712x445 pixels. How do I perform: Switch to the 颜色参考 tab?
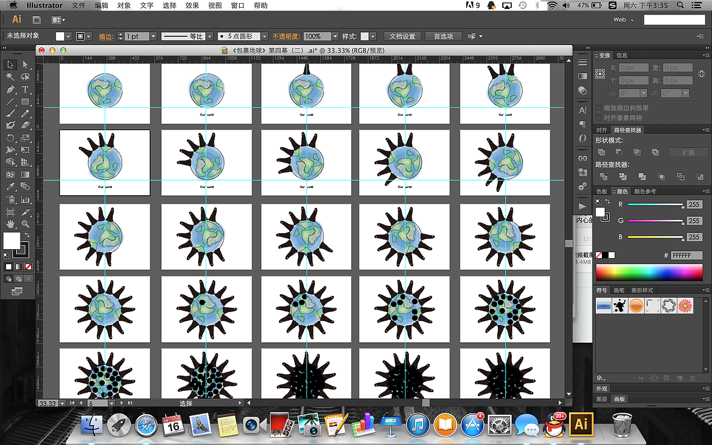pos(645,191)
